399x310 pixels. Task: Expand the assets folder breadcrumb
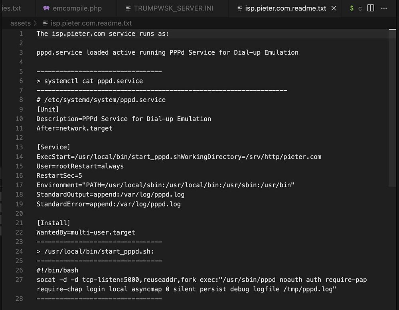(x=20, y=23)
